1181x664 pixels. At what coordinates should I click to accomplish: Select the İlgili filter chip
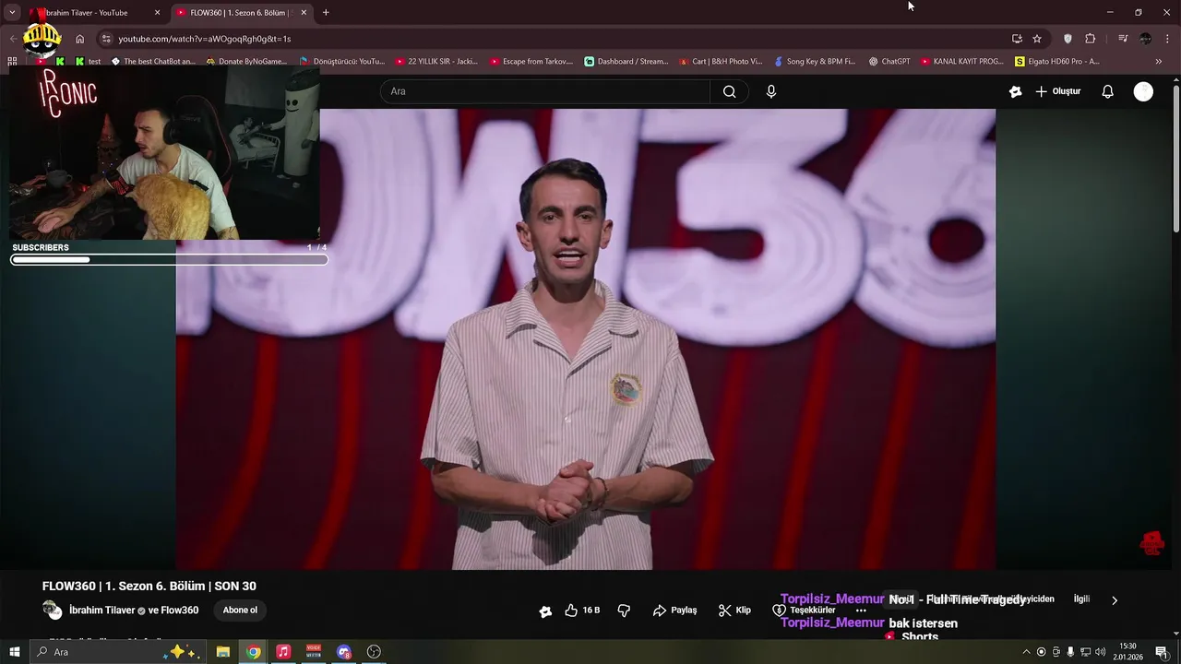(x=1081, y=599)
